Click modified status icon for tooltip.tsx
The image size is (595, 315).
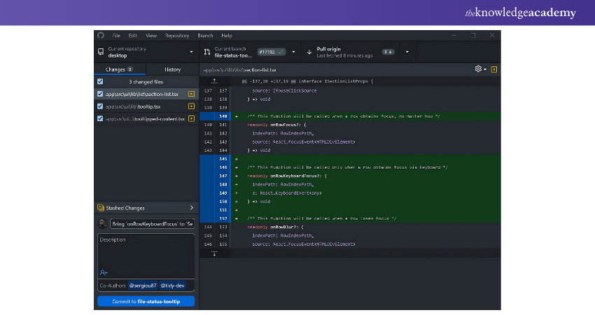pyautogui.click(x=191, y=106)
